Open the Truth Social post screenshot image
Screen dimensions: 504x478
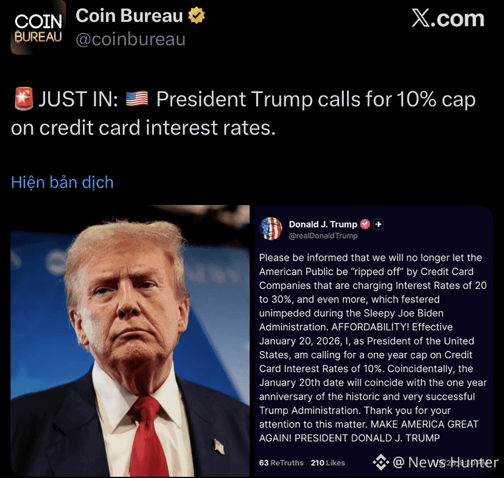tap(374, 341)
